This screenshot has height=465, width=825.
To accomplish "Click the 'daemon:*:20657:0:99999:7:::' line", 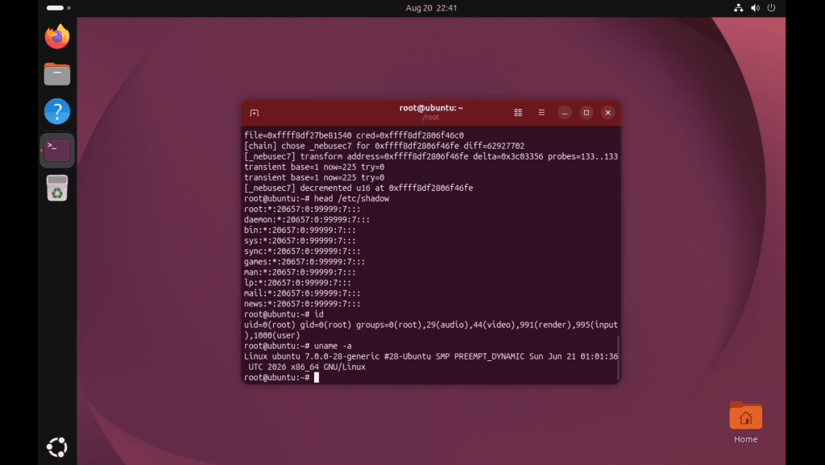I will coord(307,219).
